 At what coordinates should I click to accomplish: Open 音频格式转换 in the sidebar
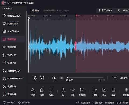12,16
